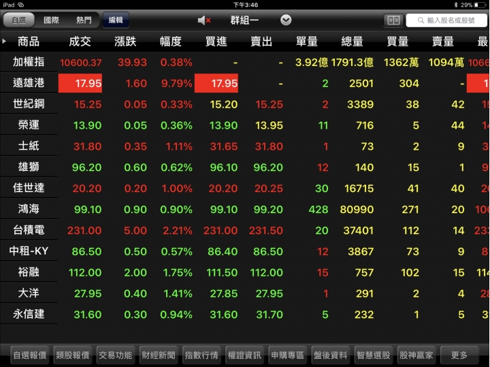
Task: Switch to split-screen layout view icon
Action: click(x=393, y=20)
